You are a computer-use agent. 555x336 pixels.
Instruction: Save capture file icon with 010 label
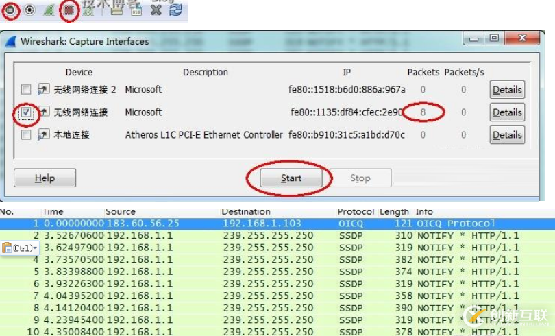(136, 10)
